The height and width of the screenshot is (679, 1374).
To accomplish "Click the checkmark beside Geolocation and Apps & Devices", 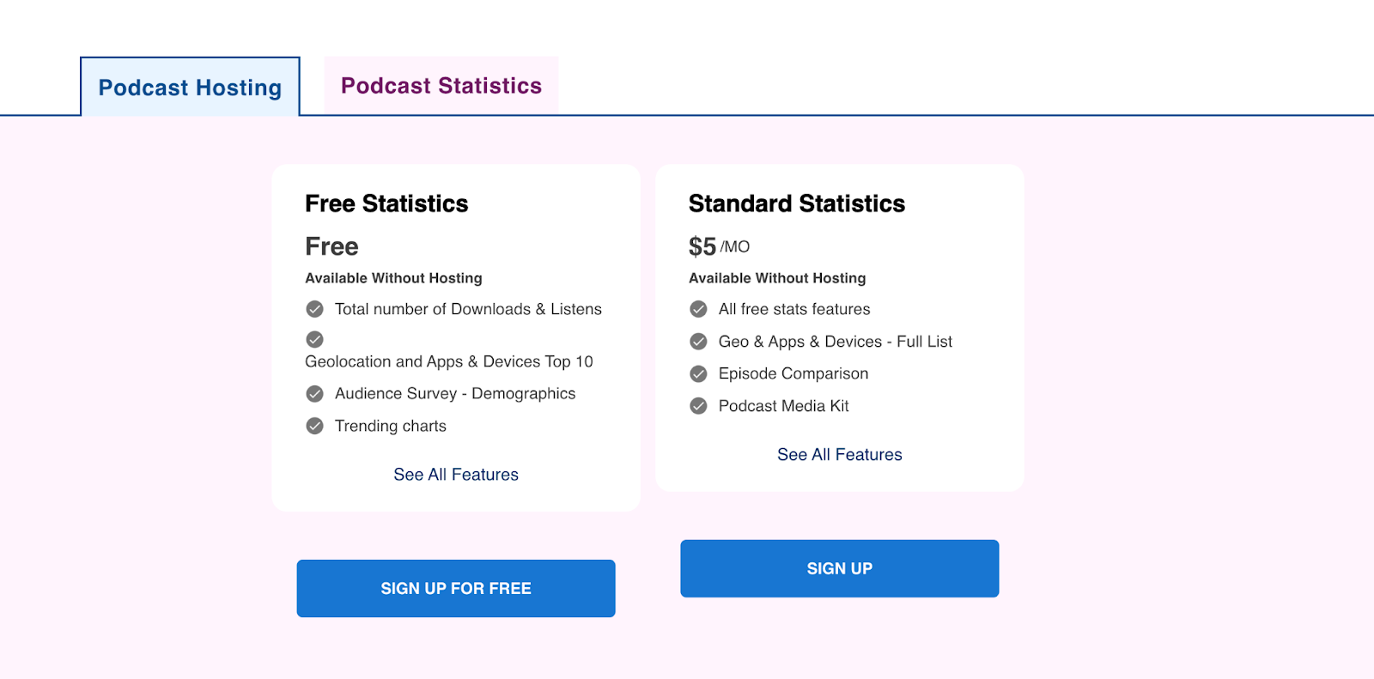I will pos(314,339).
